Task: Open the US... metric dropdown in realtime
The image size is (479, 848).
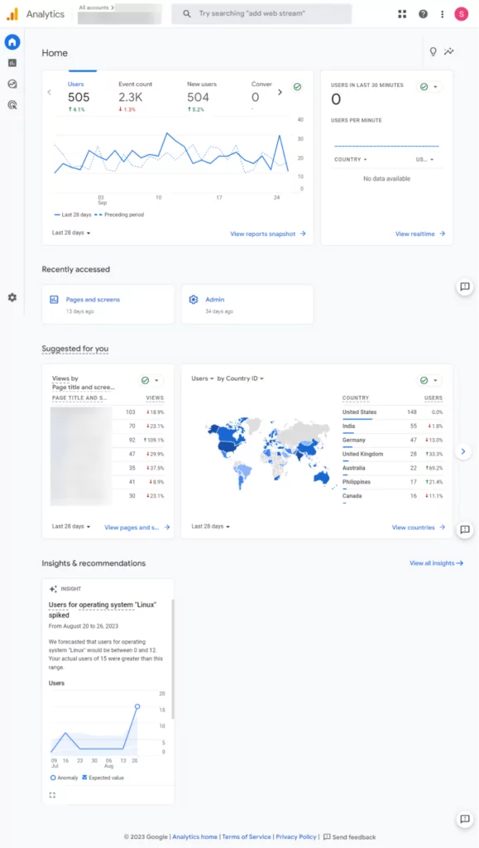Action: pyautogui.click(x=425, y=160)
